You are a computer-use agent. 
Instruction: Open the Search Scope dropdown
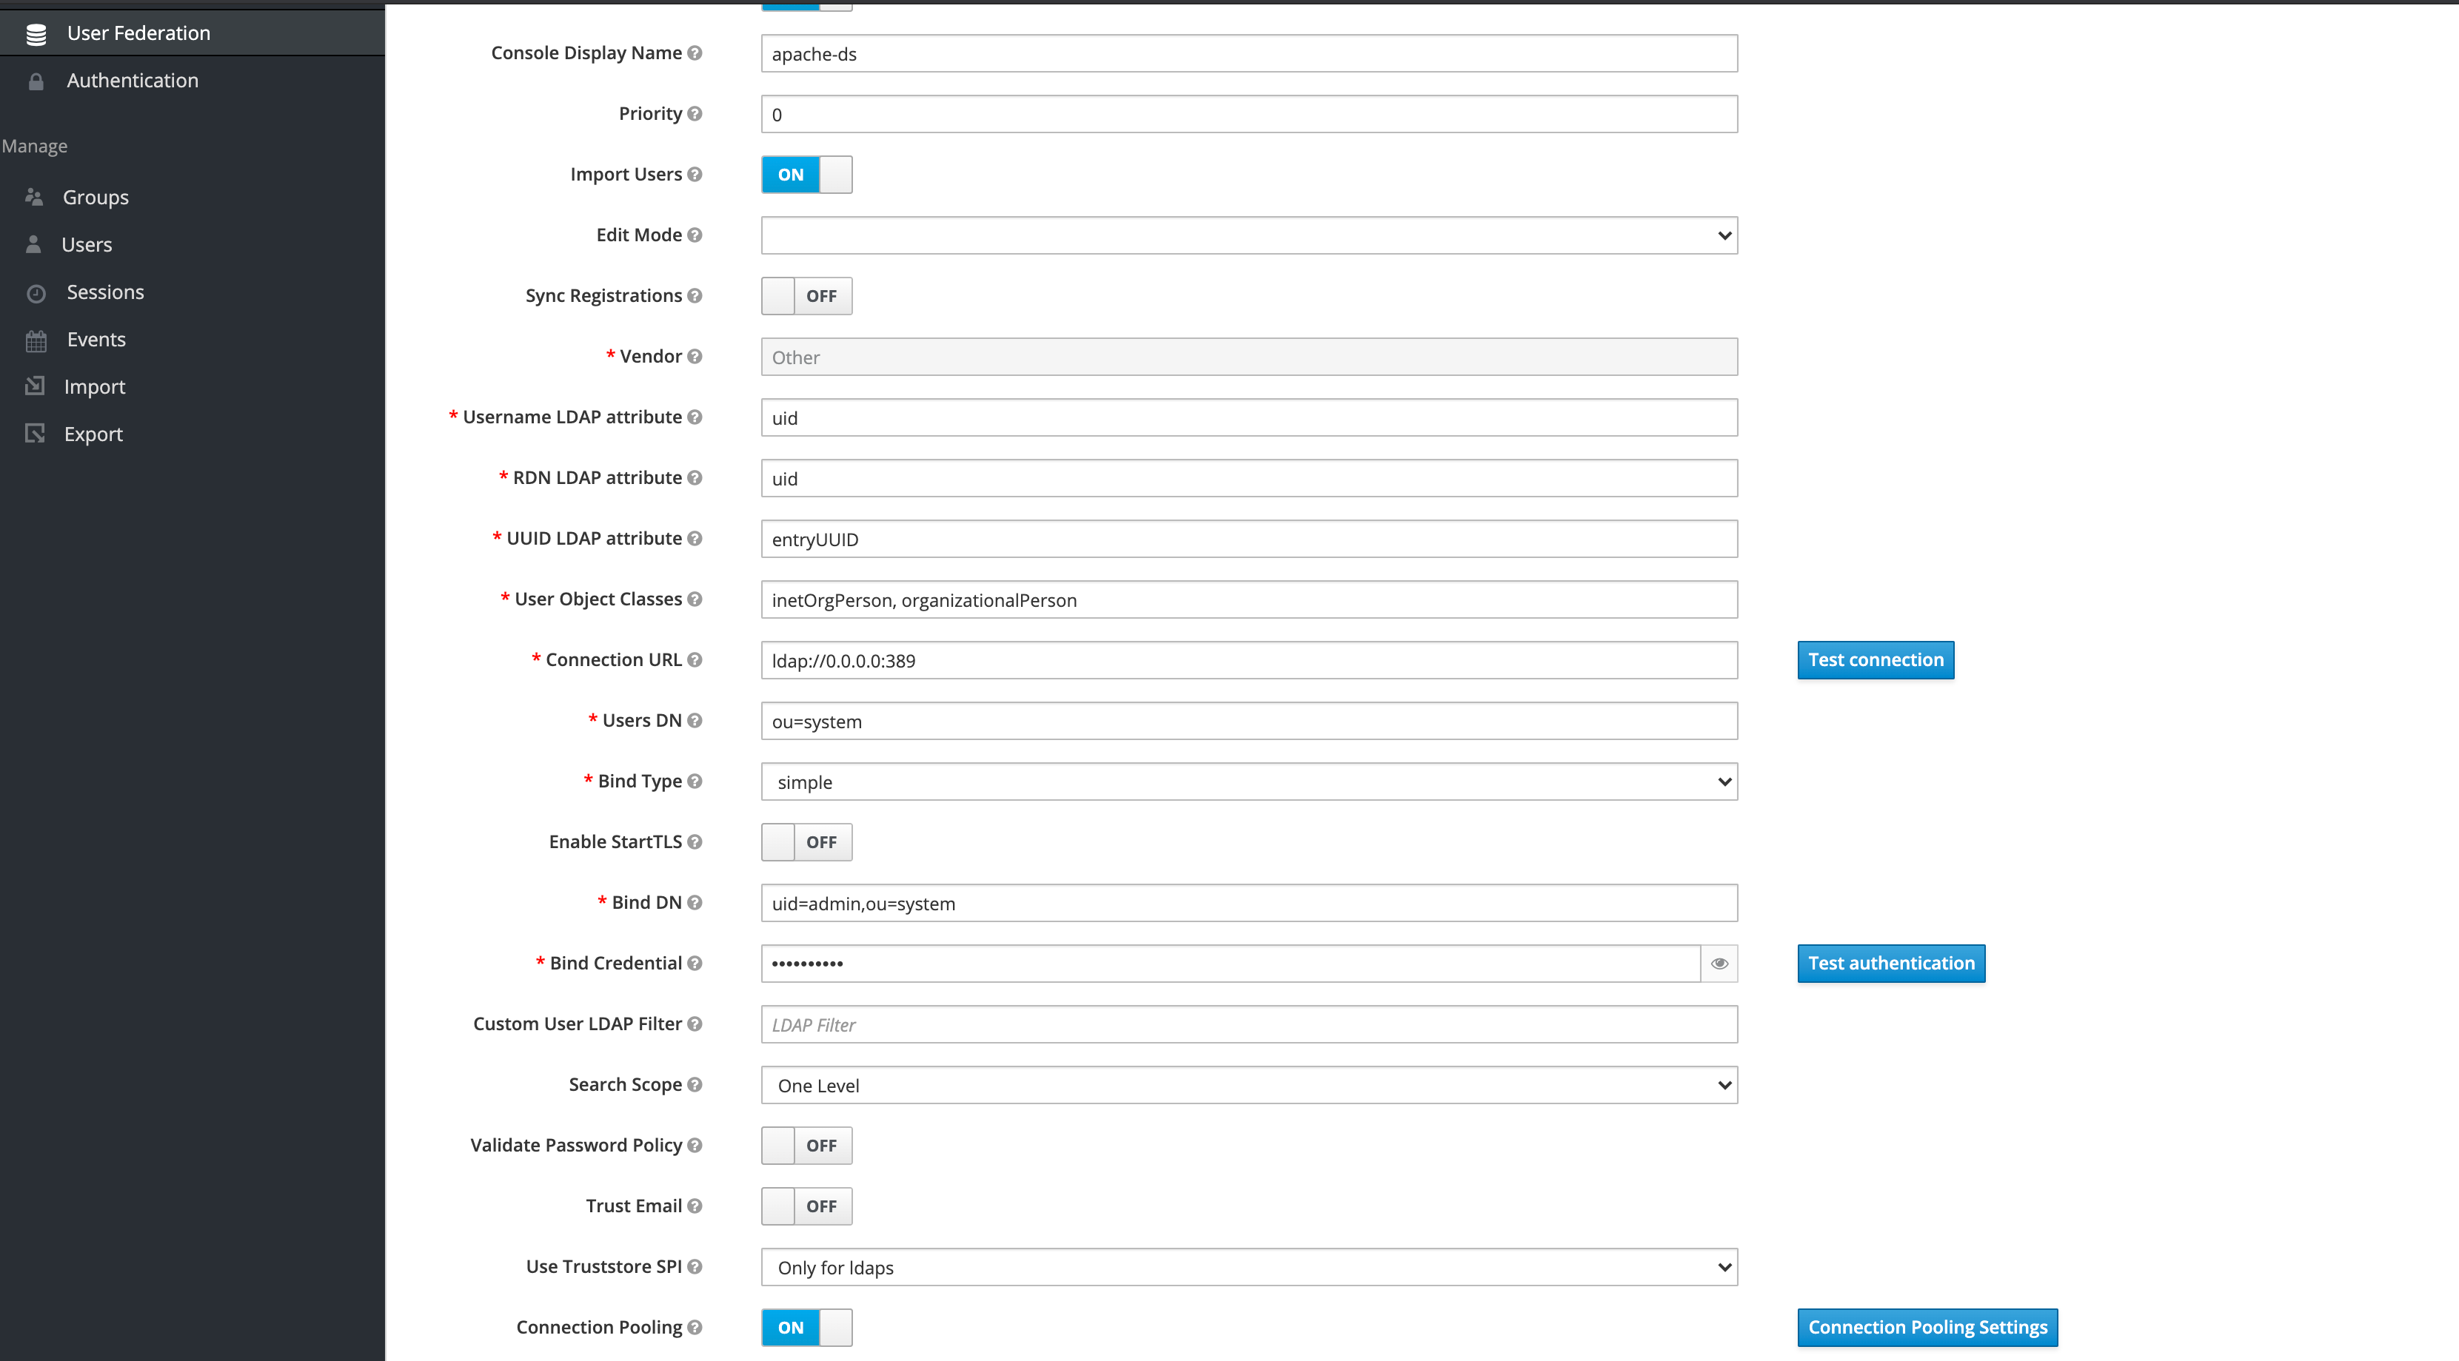pos(1248,1085)
